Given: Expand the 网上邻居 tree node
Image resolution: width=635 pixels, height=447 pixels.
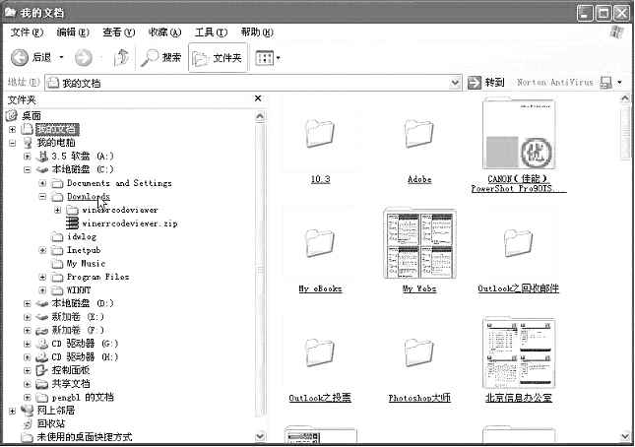Looking at the screenshot, I should [x=12, y=411].
